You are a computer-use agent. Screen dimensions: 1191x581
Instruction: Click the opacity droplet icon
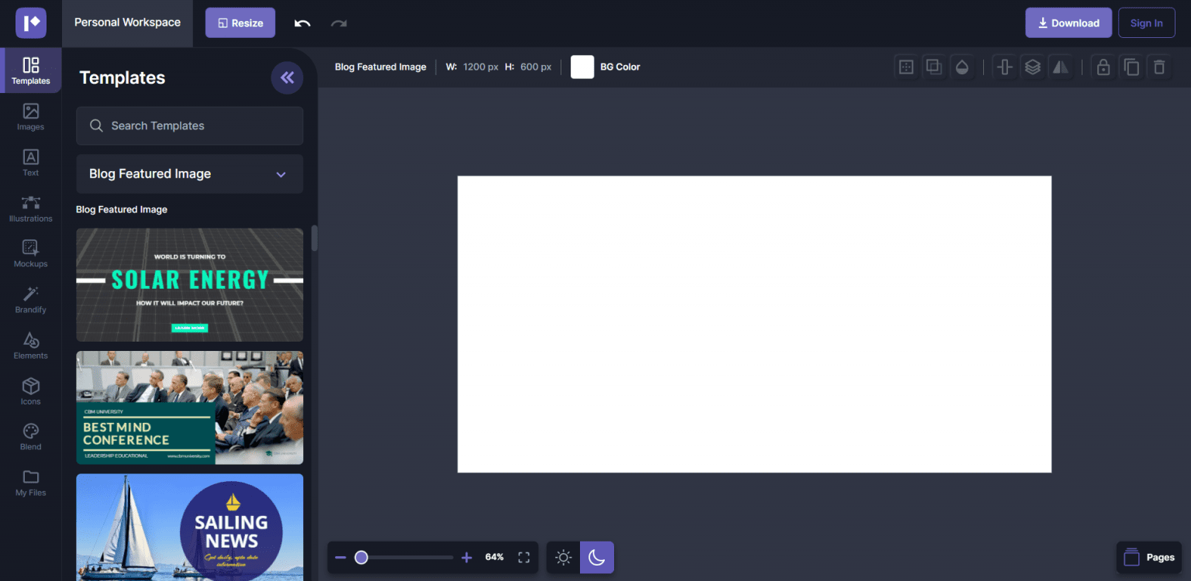962,67
